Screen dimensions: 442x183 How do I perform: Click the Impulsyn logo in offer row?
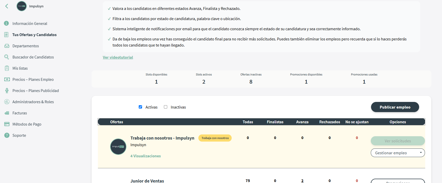pyautogui.click(x=118, y=147)
